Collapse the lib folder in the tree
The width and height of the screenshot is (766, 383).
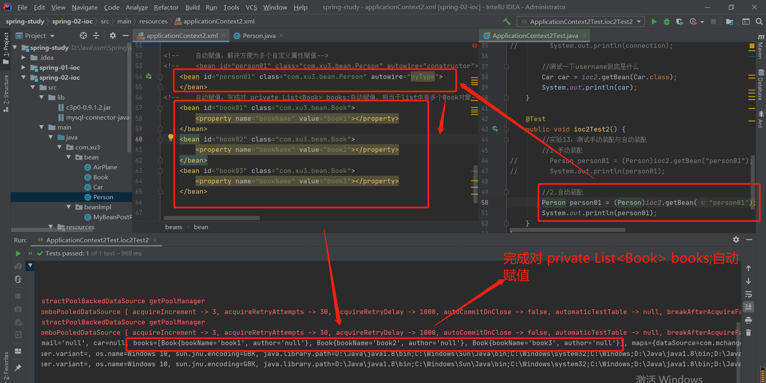tap(41, 97)
